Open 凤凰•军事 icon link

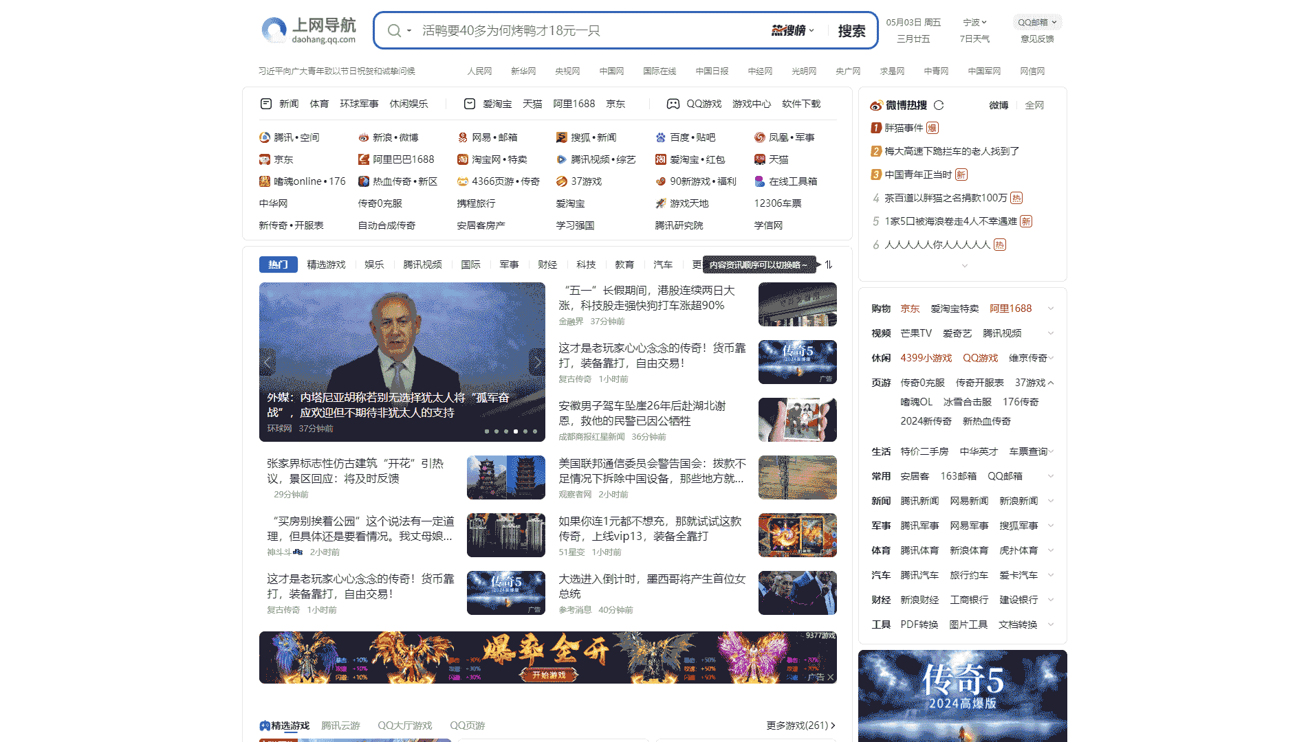point(760,137)
